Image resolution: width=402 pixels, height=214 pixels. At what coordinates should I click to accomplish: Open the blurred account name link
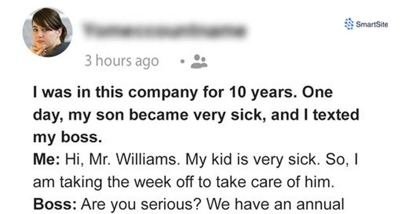point(163,31)
